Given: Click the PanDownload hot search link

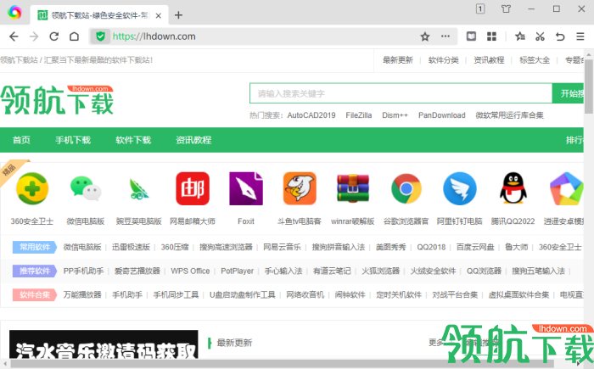Looking at the screenshot, I should tap(442, 115).
